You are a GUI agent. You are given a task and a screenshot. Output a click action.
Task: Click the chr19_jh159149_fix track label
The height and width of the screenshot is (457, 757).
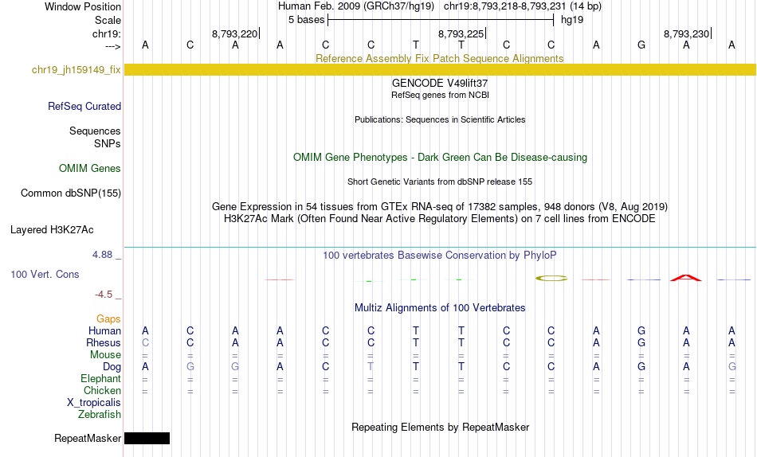(76, 70)
